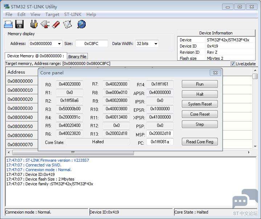Screen dimensions: 261x219
Task: Select the Device Memory @ 0x08000000 tab
Action: [x=36, y=56]
